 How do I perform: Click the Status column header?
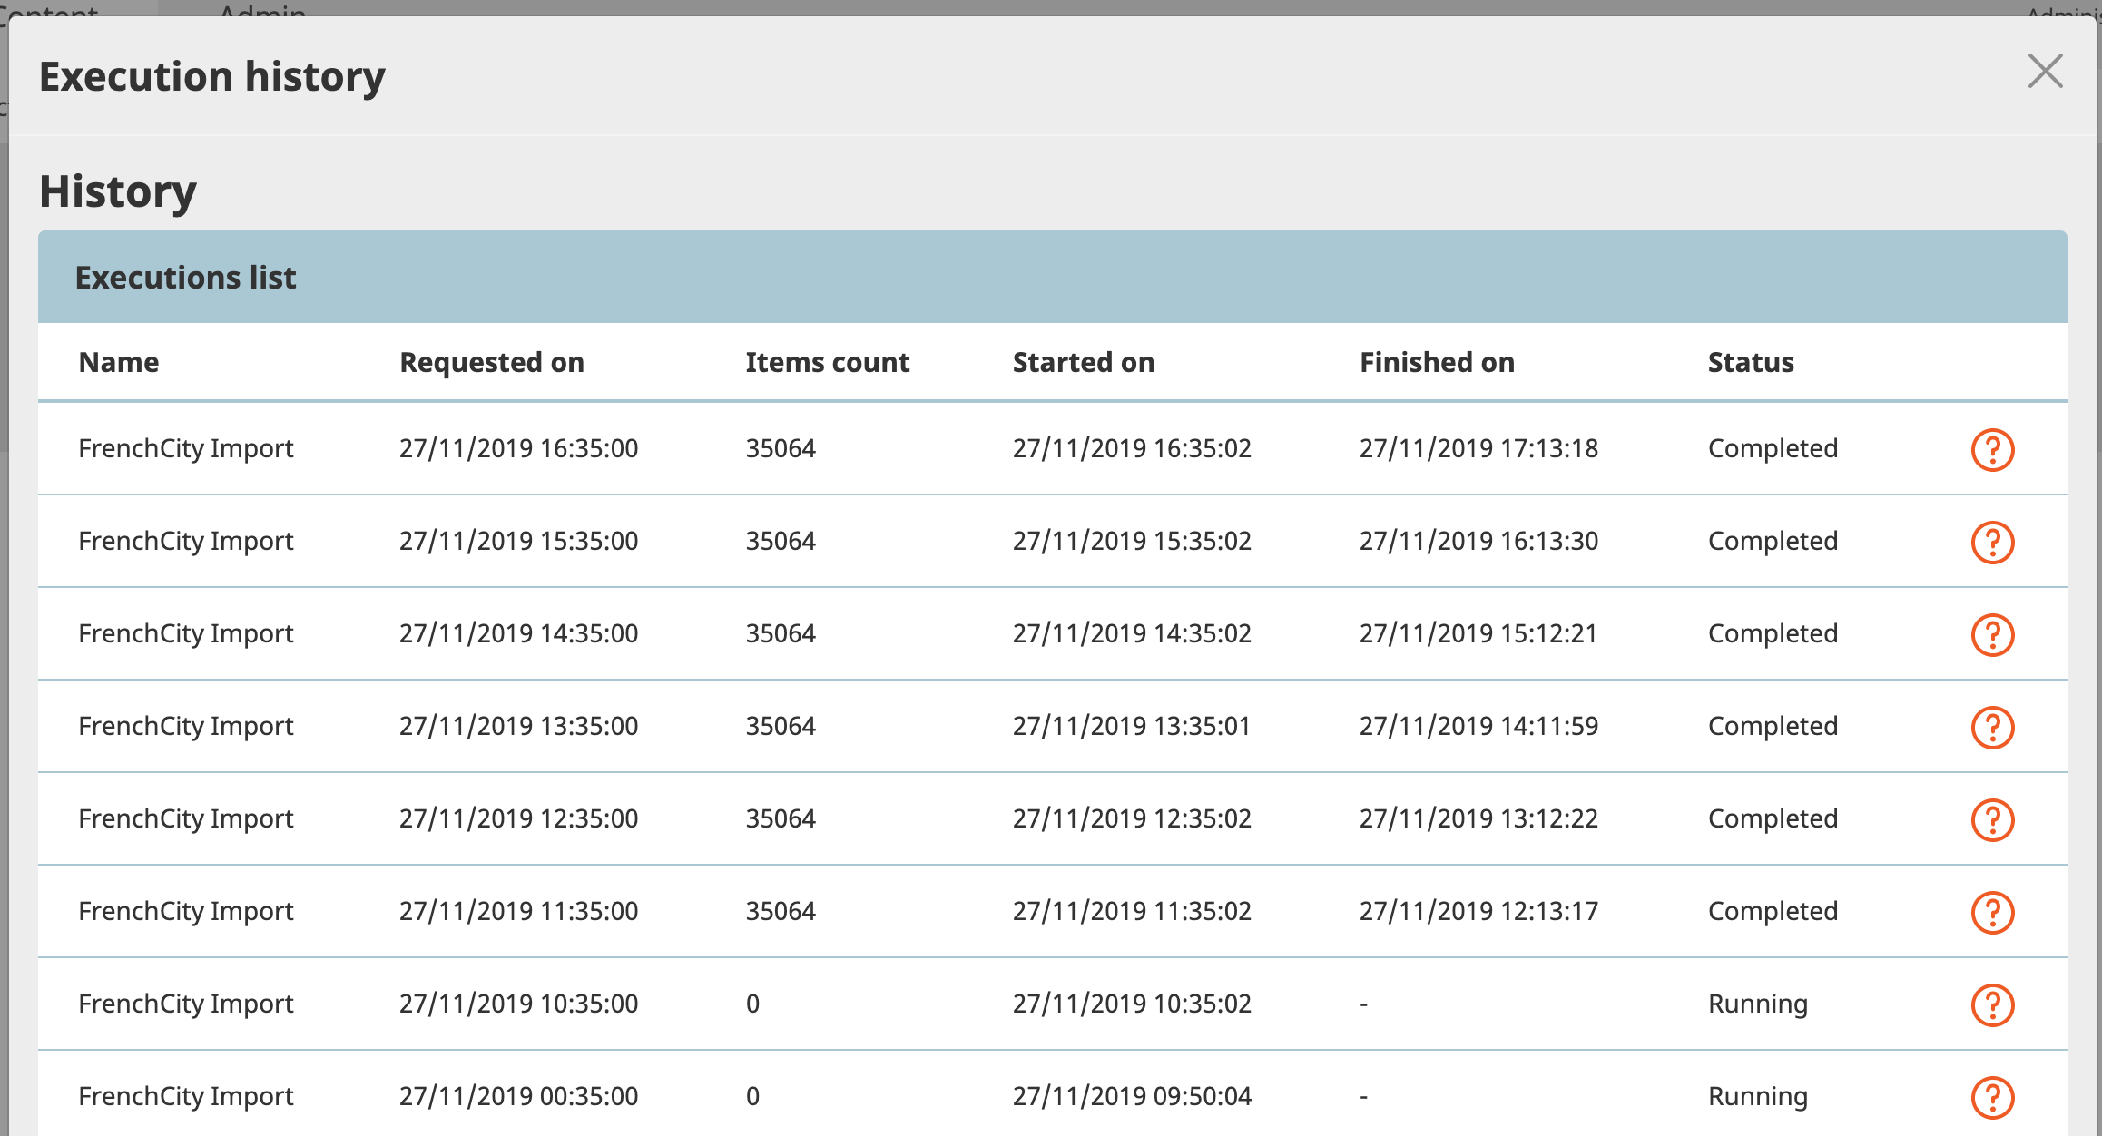tap(1750, 362)
